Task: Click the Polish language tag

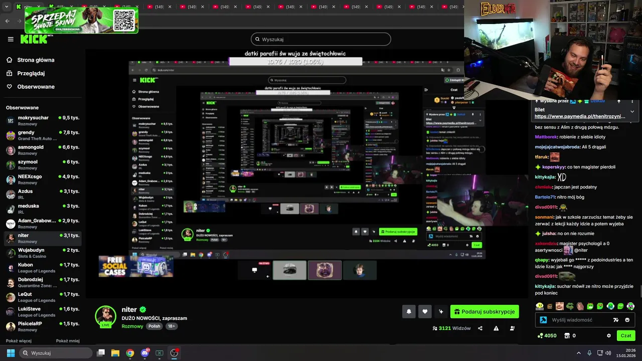Action: coord(154,326)
